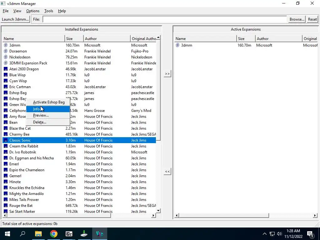The width and height of the screenshot is (320, 240).
Task: Click the Blue Wisp item icon
Action: click(6, 75)
